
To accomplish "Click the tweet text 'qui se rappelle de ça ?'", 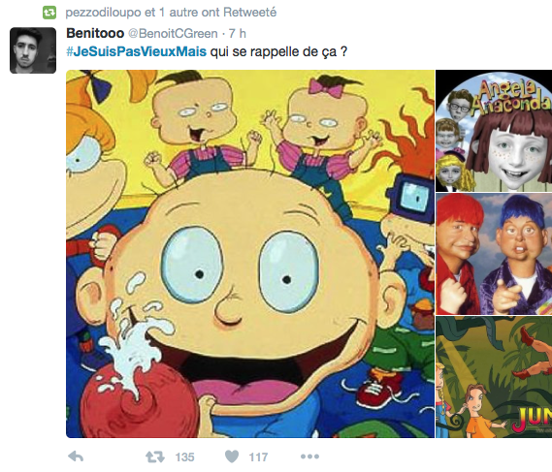I will tap(278, 51).
